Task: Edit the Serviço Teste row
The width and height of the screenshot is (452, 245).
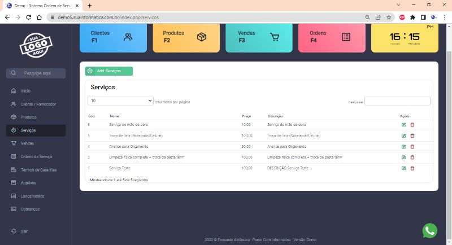Action: 403,168
